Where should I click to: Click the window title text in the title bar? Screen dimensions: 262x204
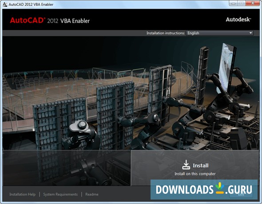pyautogui.click(x=31, y=4)
